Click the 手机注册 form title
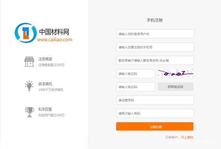This screenshot has width=221, height=149. [155, 20]
